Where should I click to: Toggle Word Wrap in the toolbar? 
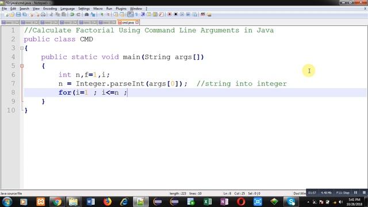(x=131, y=14)
